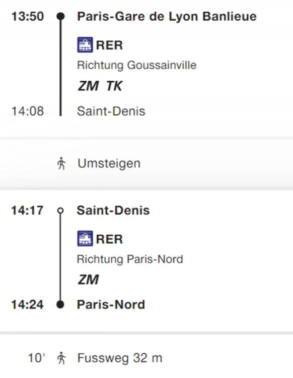Select the ZM code under Richtung Paris-Nord
This screenshot has width=293, height=378.
pos(88,280)
